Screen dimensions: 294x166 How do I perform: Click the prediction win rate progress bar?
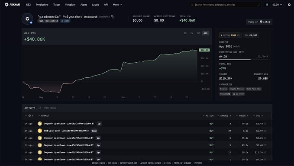[244, 60]
